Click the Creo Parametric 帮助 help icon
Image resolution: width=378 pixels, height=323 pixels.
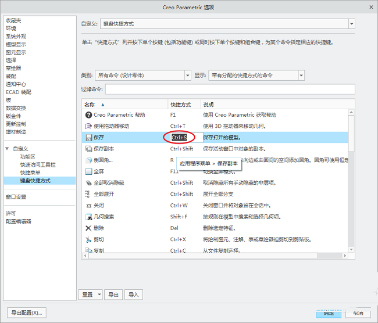pos(88,115)
